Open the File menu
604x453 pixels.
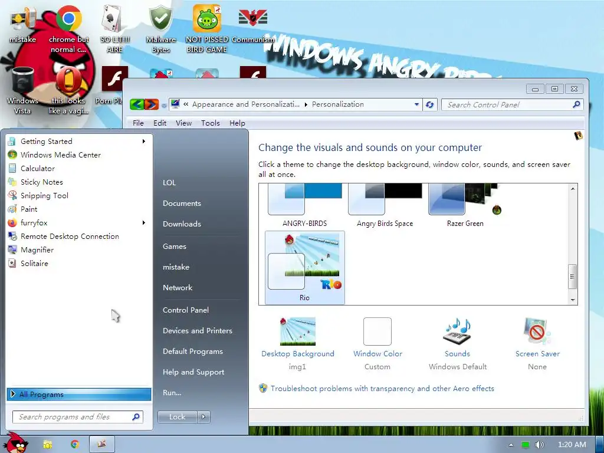(x=138, y=123)
